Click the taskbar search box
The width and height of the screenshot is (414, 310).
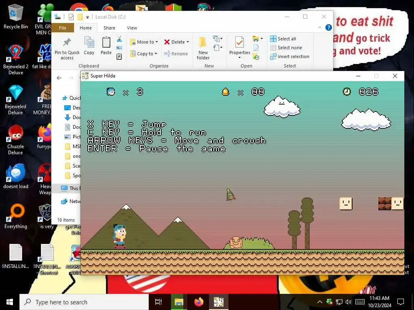(84, 302)
